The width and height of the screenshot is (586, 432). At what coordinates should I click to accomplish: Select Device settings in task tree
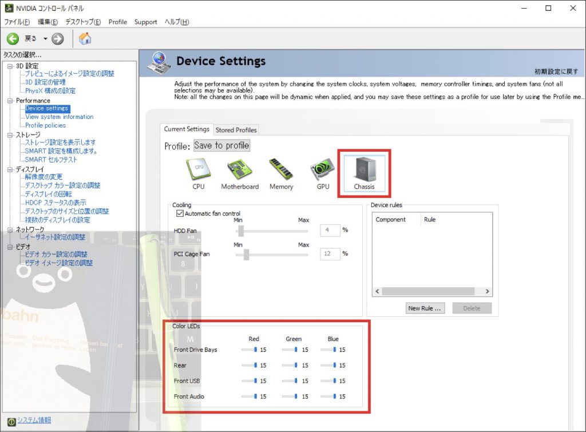47,108
